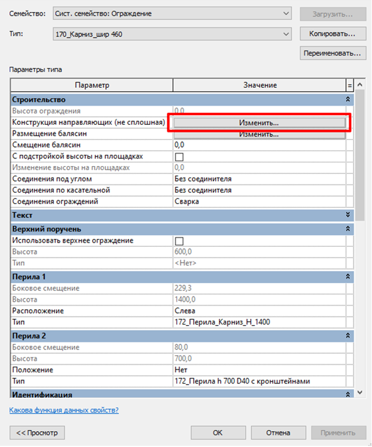Click Изменить for Конструкция направляющих
This screenshot has height=447, width=372.
259,123
